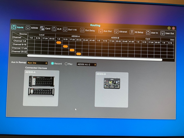Click the Connected Devices heading
Viewport: 184px width, 138px height.
[36, 68]
